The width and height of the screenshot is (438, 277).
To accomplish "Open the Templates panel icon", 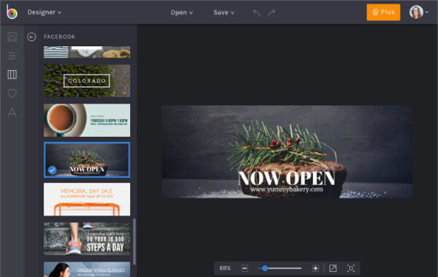I will pyautogui.click(x=12, y=74).
